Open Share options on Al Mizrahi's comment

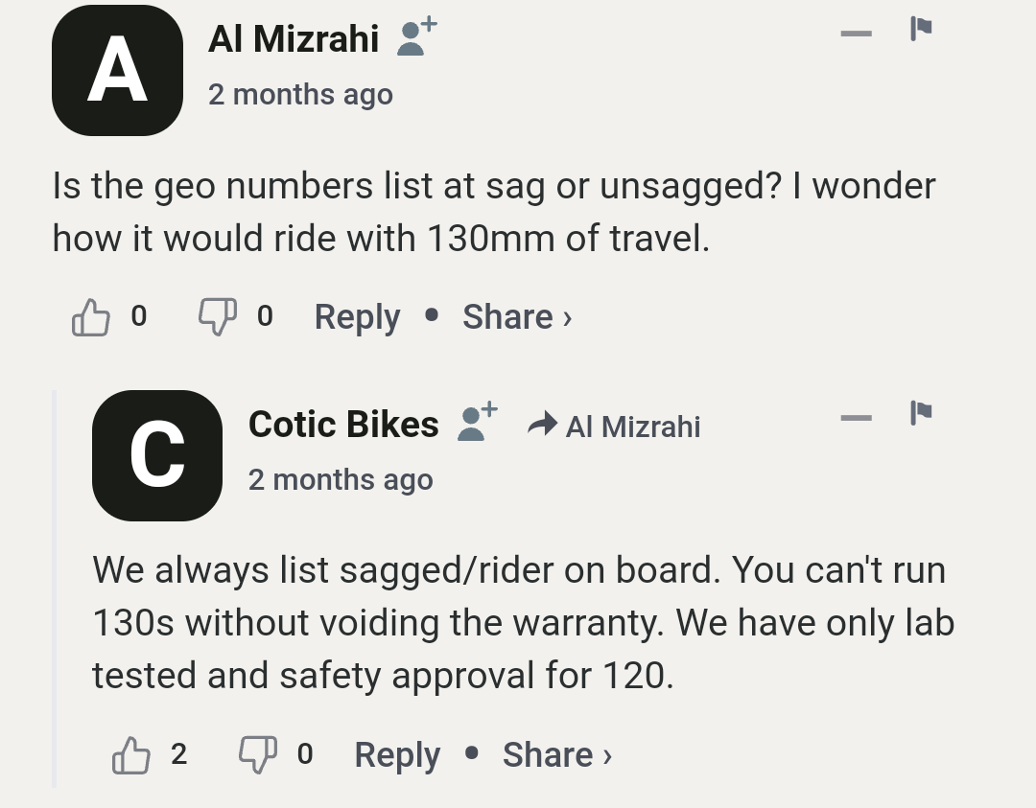516,317
